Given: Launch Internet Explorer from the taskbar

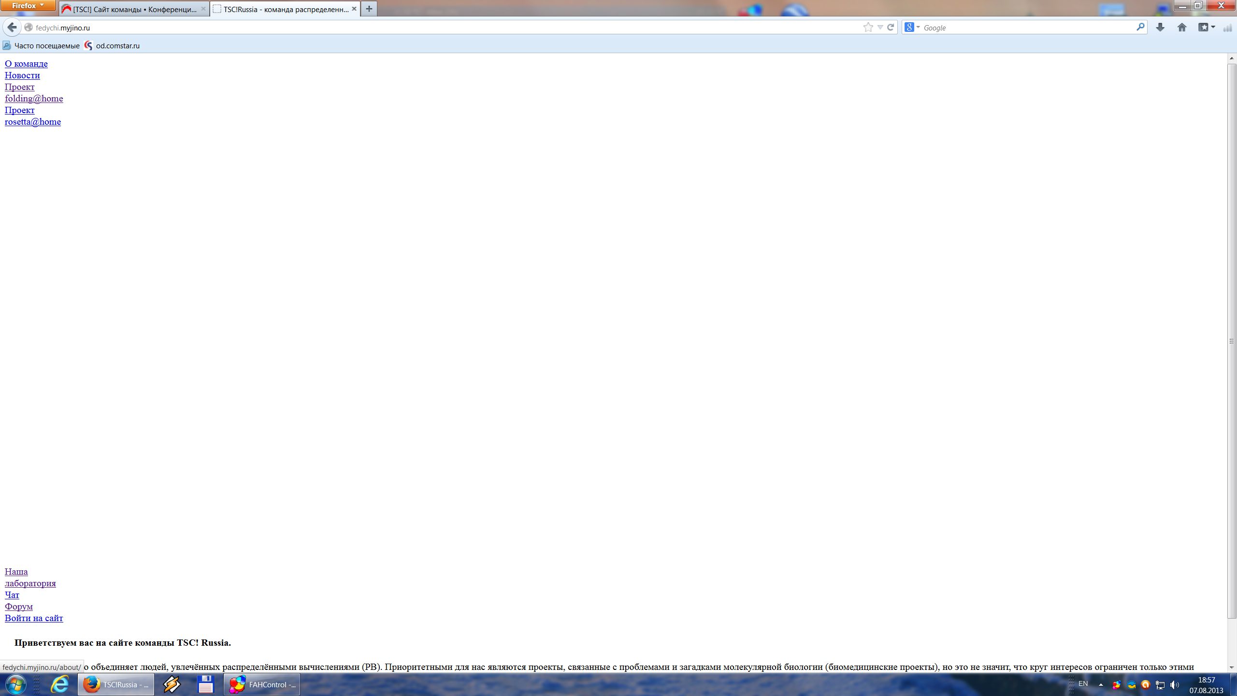Looking at the screenshot, I should pos(60,684).
